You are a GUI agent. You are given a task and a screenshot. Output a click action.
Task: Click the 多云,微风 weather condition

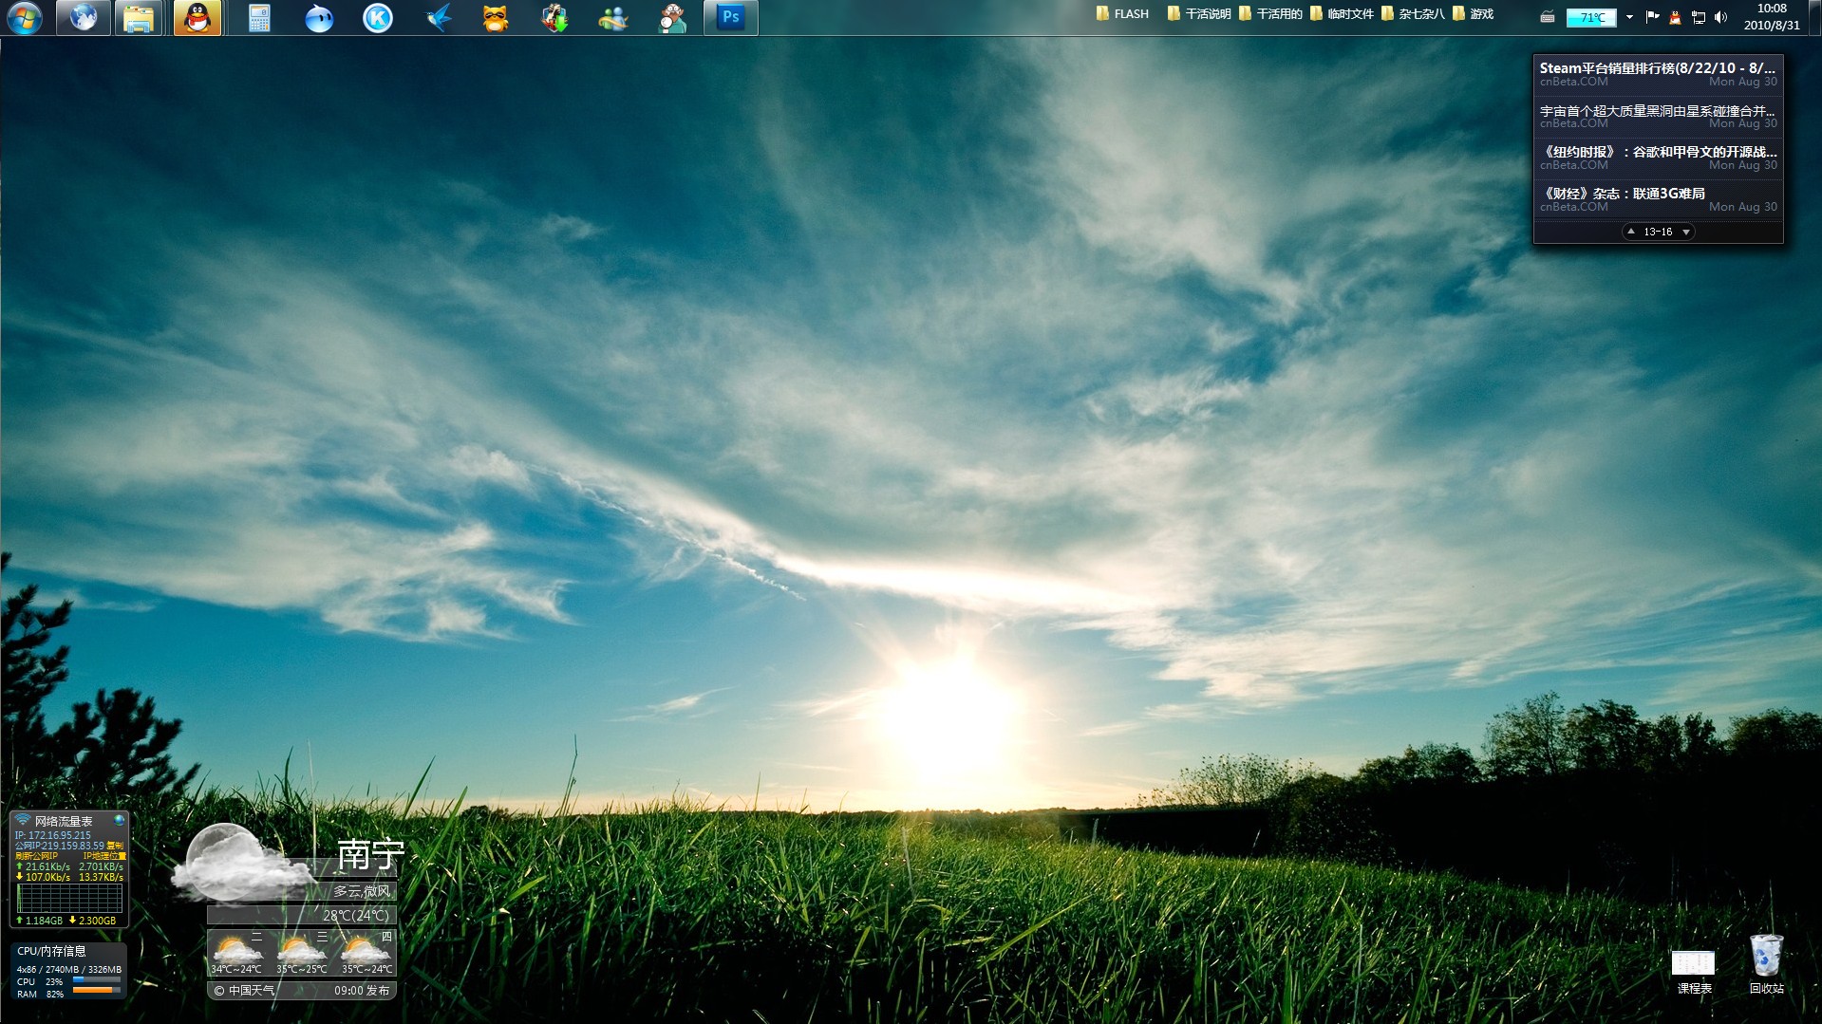click(x=362, y=891)
